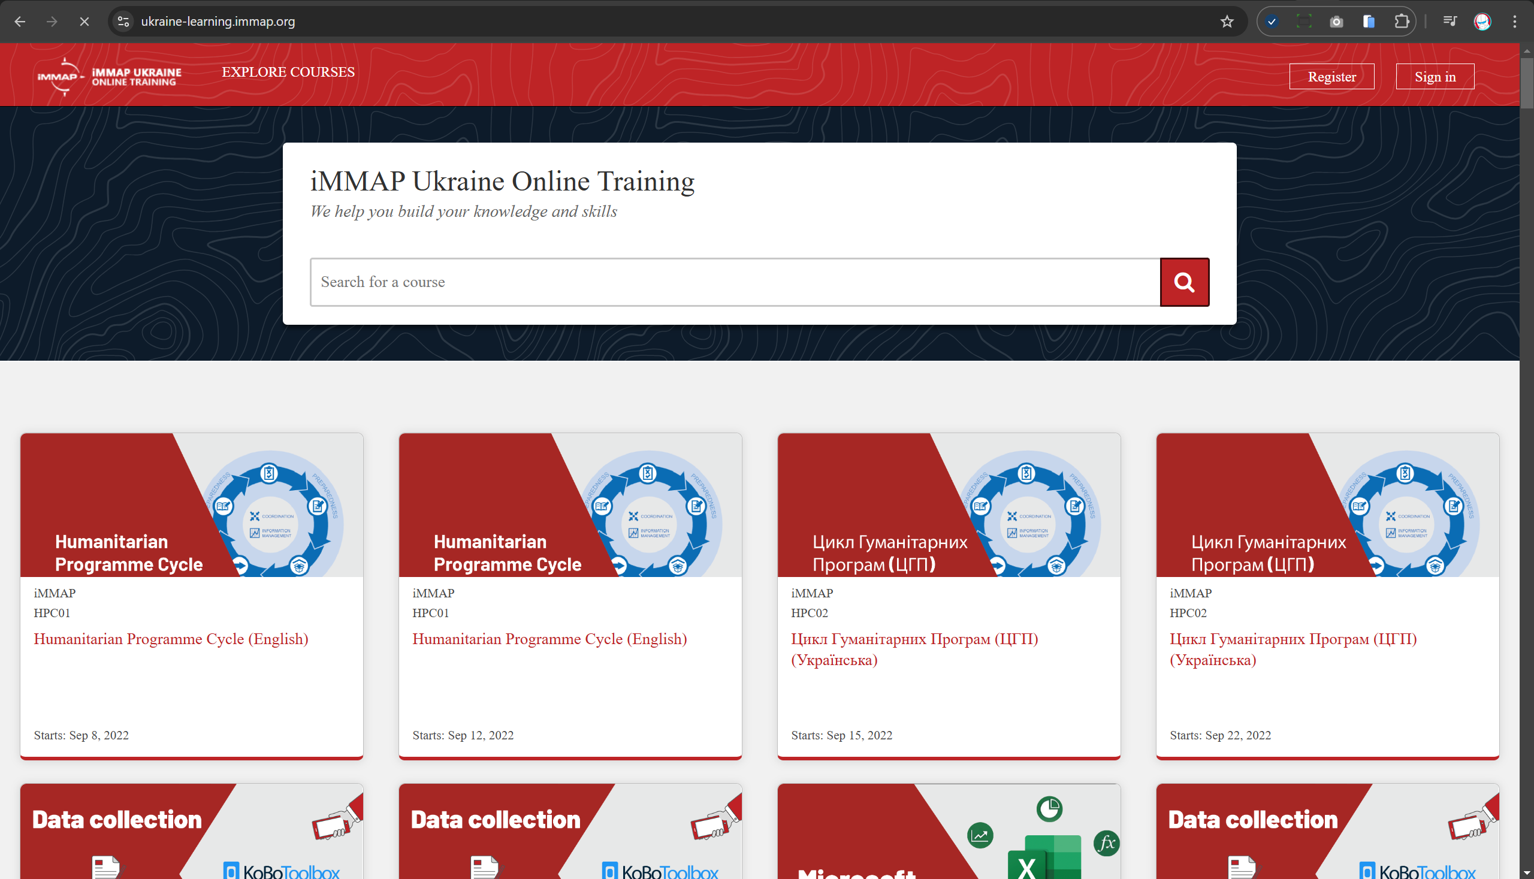This screenshot has width=1534, height=879.
Task: Click the scrollbar down arrow
Action: [1527, 872]
